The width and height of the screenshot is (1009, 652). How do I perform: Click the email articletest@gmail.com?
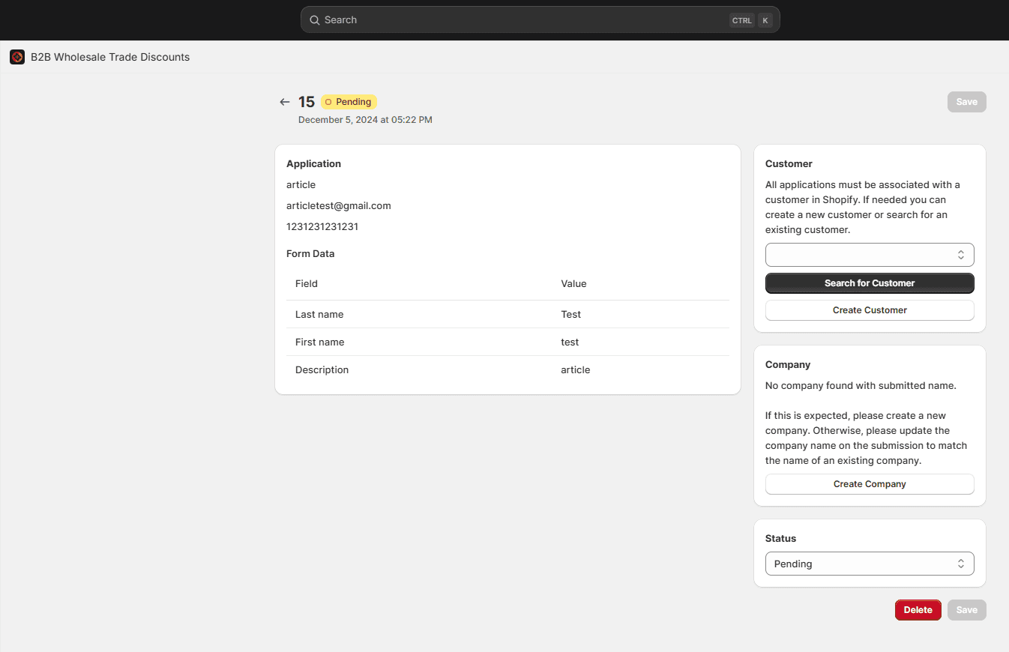(x=339, y=205)
